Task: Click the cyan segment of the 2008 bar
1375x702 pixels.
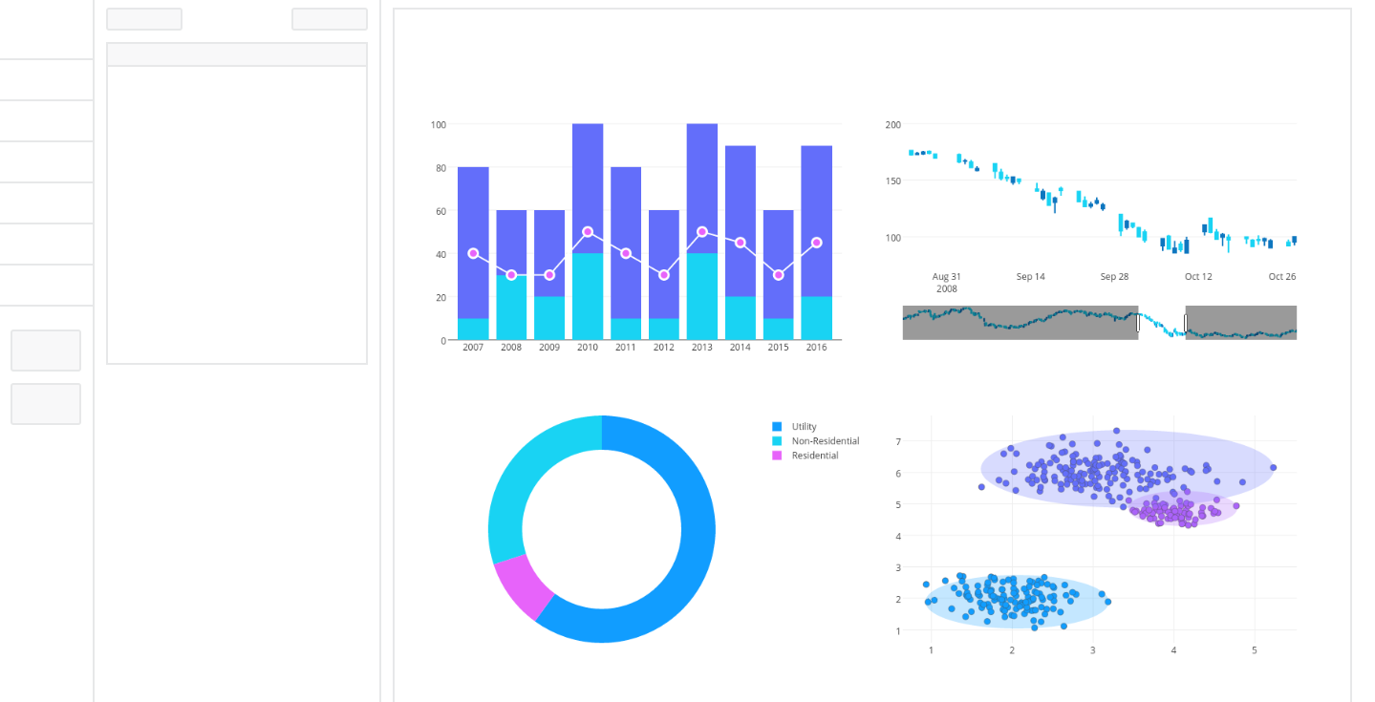Action: point(510,306)
